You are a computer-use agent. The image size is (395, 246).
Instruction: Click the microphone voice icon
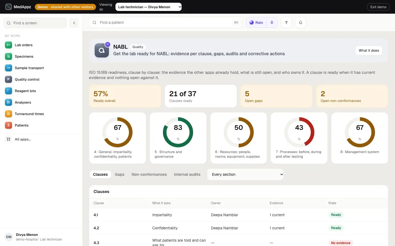[x=272, y=22]
